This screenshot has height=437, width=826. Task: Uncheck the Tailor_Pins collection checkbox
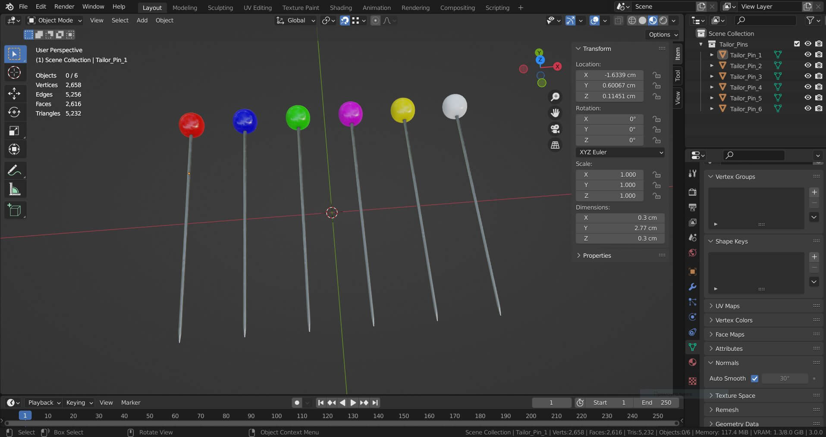coord(797,44)
